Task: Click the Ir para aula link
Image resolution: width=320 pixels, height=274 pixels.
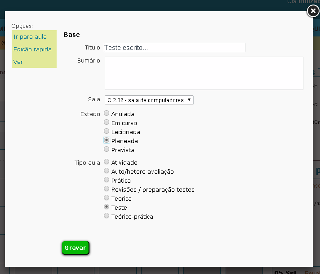Action: 30,36
